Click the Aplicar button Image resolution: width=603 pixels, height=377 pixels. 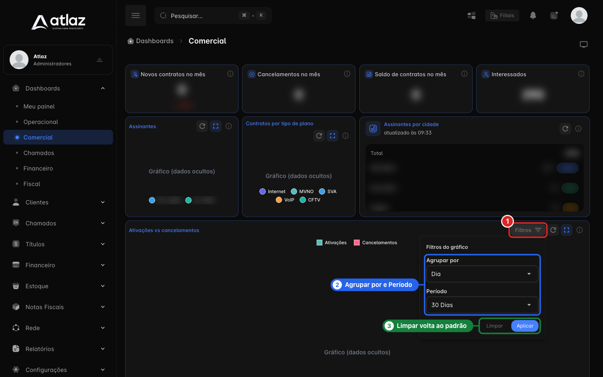click(525, 326)
